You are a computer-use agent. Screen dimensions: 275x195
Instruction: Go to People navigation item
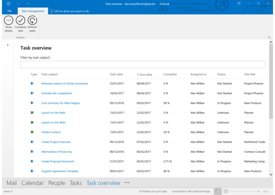57,183
